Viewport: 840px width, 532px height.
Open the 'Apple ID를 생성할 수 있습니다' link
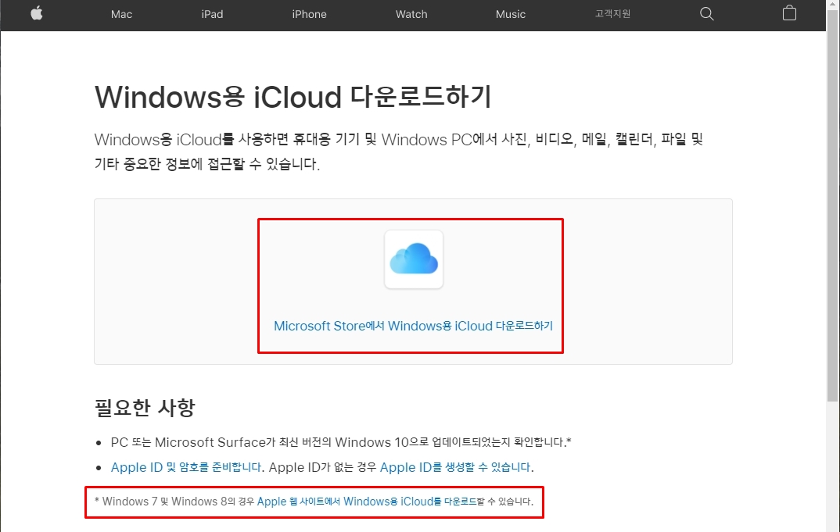(x=455, y=467)
